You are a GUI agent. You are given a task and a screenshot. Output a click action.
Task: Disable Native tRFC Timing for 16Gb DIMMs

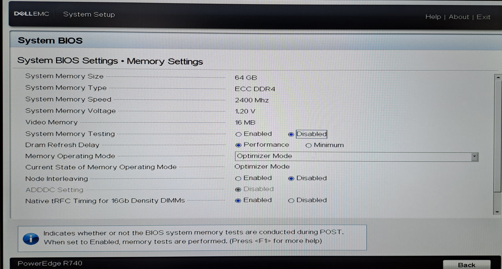[x=291, y=201]
